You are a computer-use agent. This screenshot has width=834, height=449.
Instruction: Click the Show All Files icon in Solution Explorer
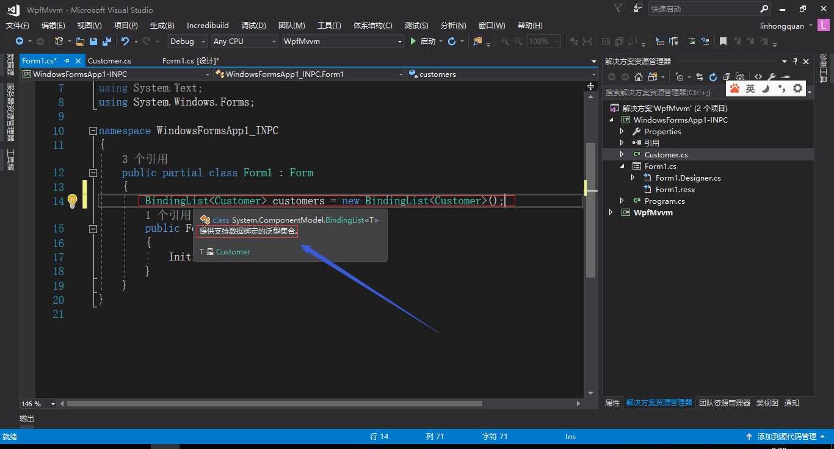[x=739, y=77]
